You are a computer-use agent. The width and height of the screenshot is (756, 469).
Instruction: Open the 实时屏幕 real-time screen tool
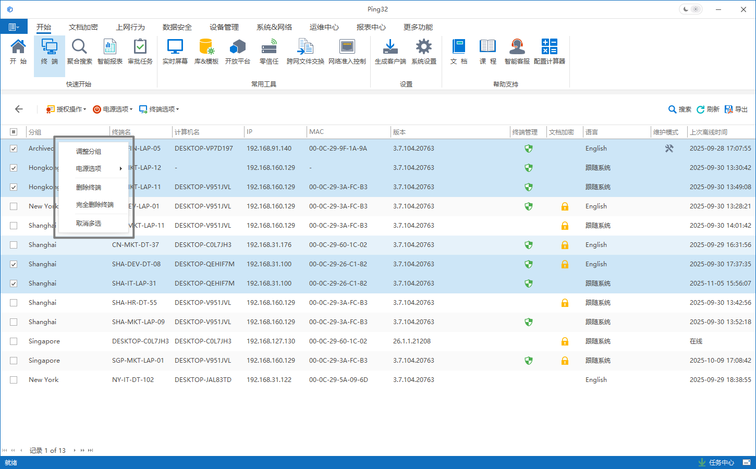pos(175,52)
